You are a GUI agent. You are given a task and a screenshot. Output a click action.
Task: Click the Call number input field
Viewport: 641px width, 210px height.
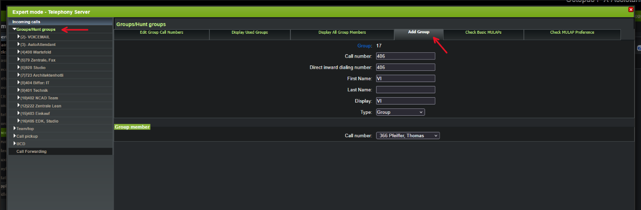405,56
